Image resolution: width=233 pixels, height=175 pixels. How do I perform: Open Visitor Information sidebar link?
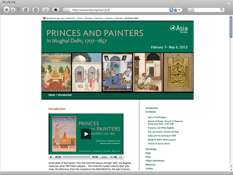click(x=155, y=161)
